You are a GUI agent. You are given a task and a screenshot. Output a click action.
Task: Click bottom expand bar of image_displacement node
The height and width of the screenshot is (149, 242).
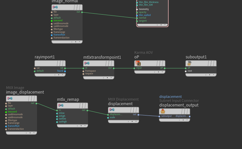(21, 133)
